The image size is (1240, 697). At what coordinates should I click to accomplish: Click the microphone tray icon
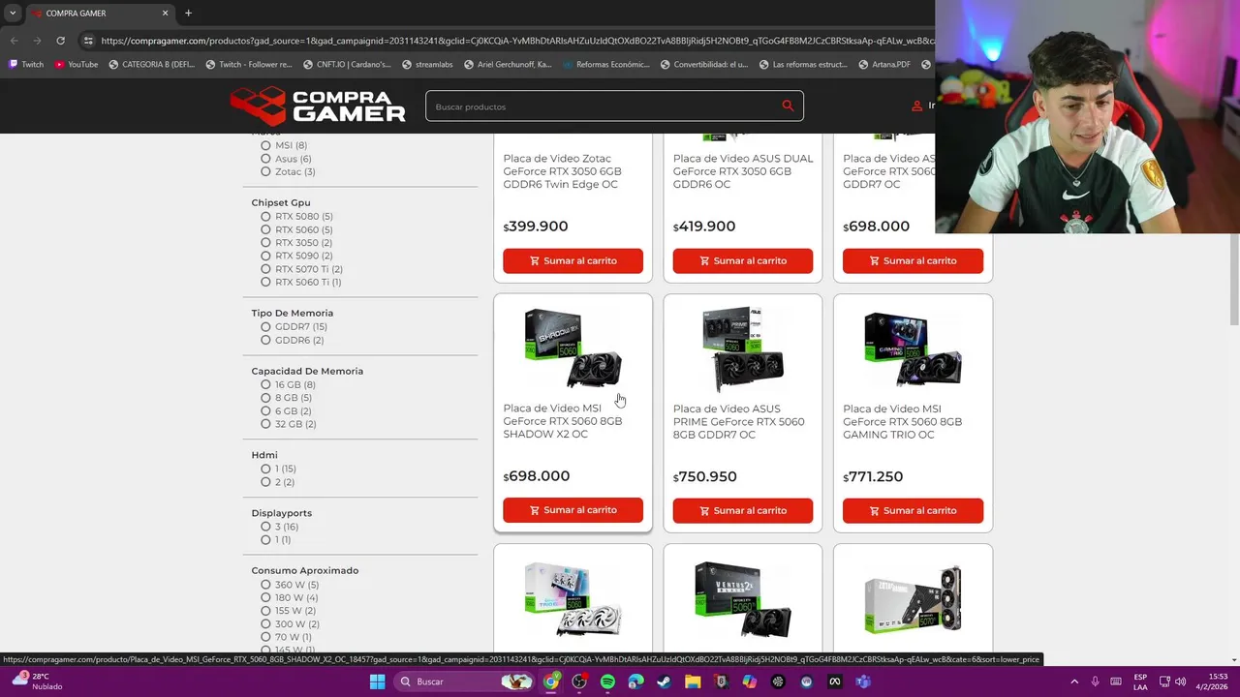click(x=1096, y=682)
